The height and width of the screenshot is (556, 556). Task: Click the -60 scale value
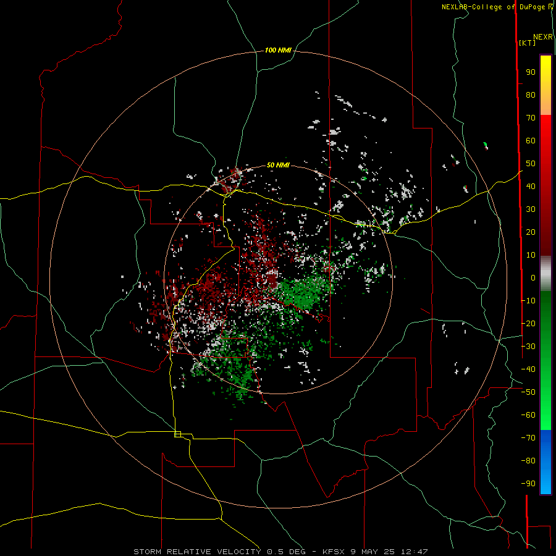click(528, 415)
